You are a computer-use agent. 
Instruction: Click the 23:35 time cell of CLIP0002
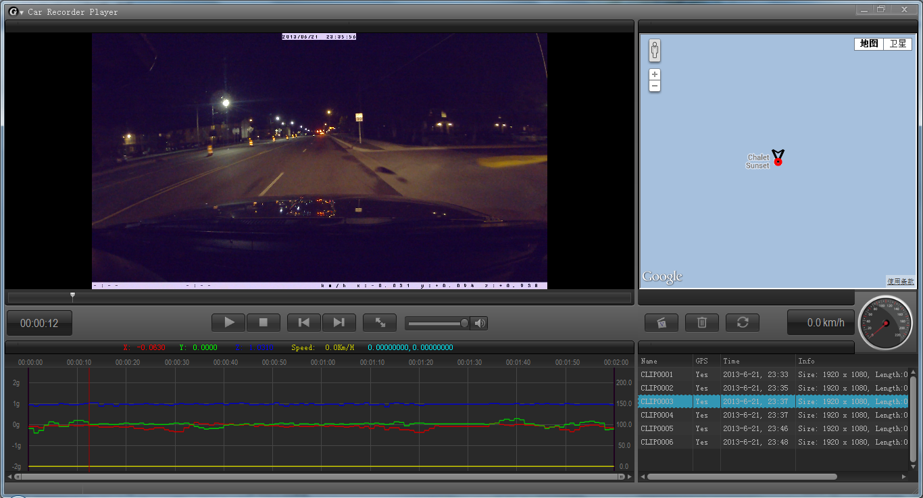(x=755, y=388)
